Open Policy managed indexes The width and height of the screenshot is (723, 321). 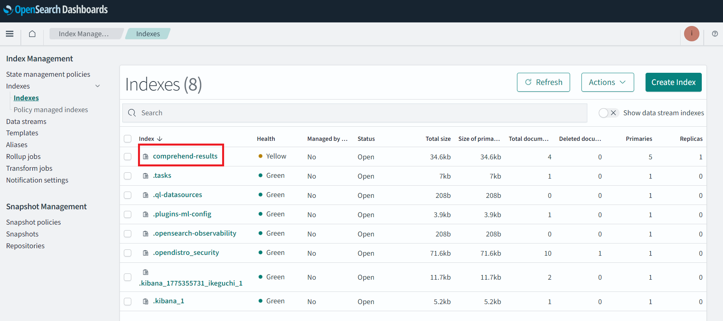51,110
